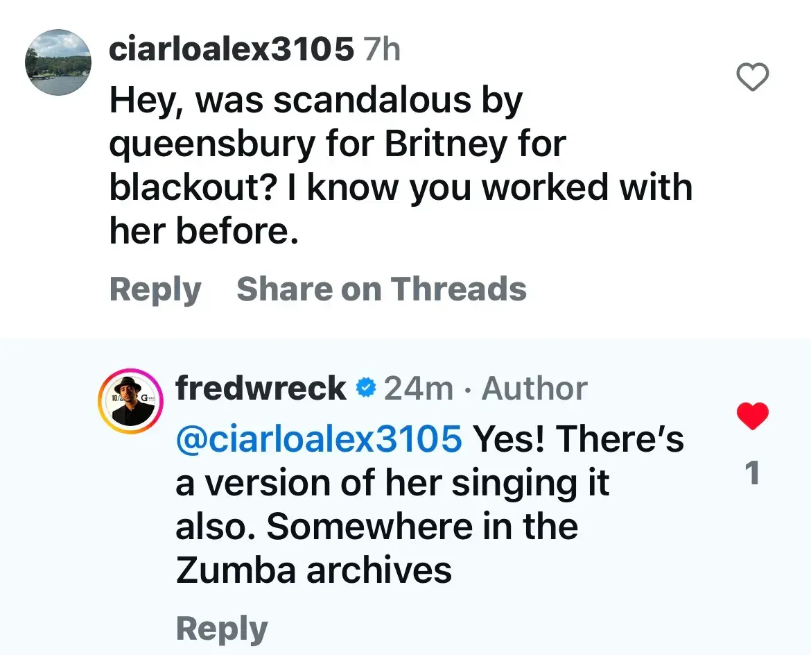
Task: Select the 'Hey, was scandalous by' comment text
Action: (315, 102)
